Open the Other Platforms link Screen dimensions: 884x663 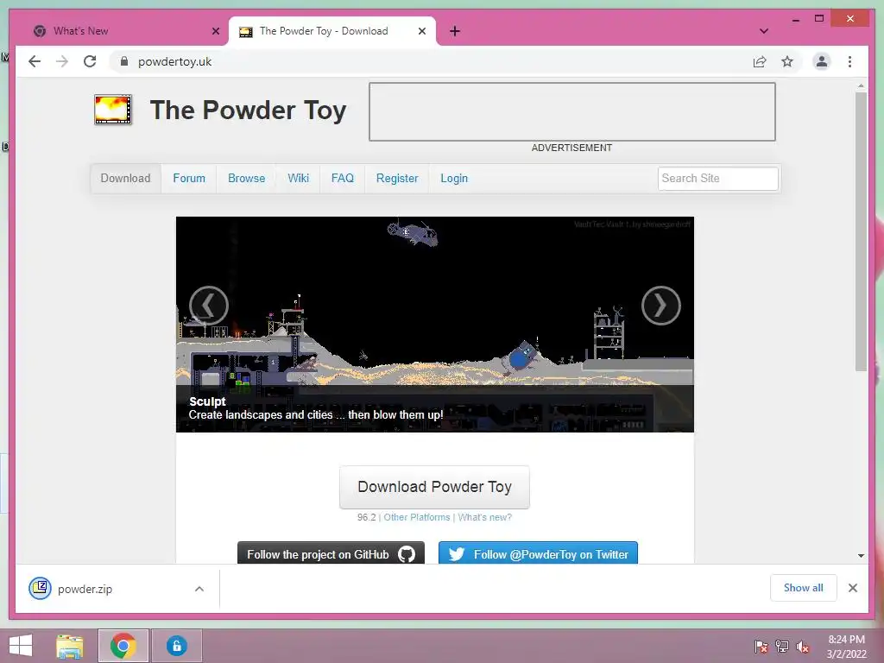tap(417, 517)
